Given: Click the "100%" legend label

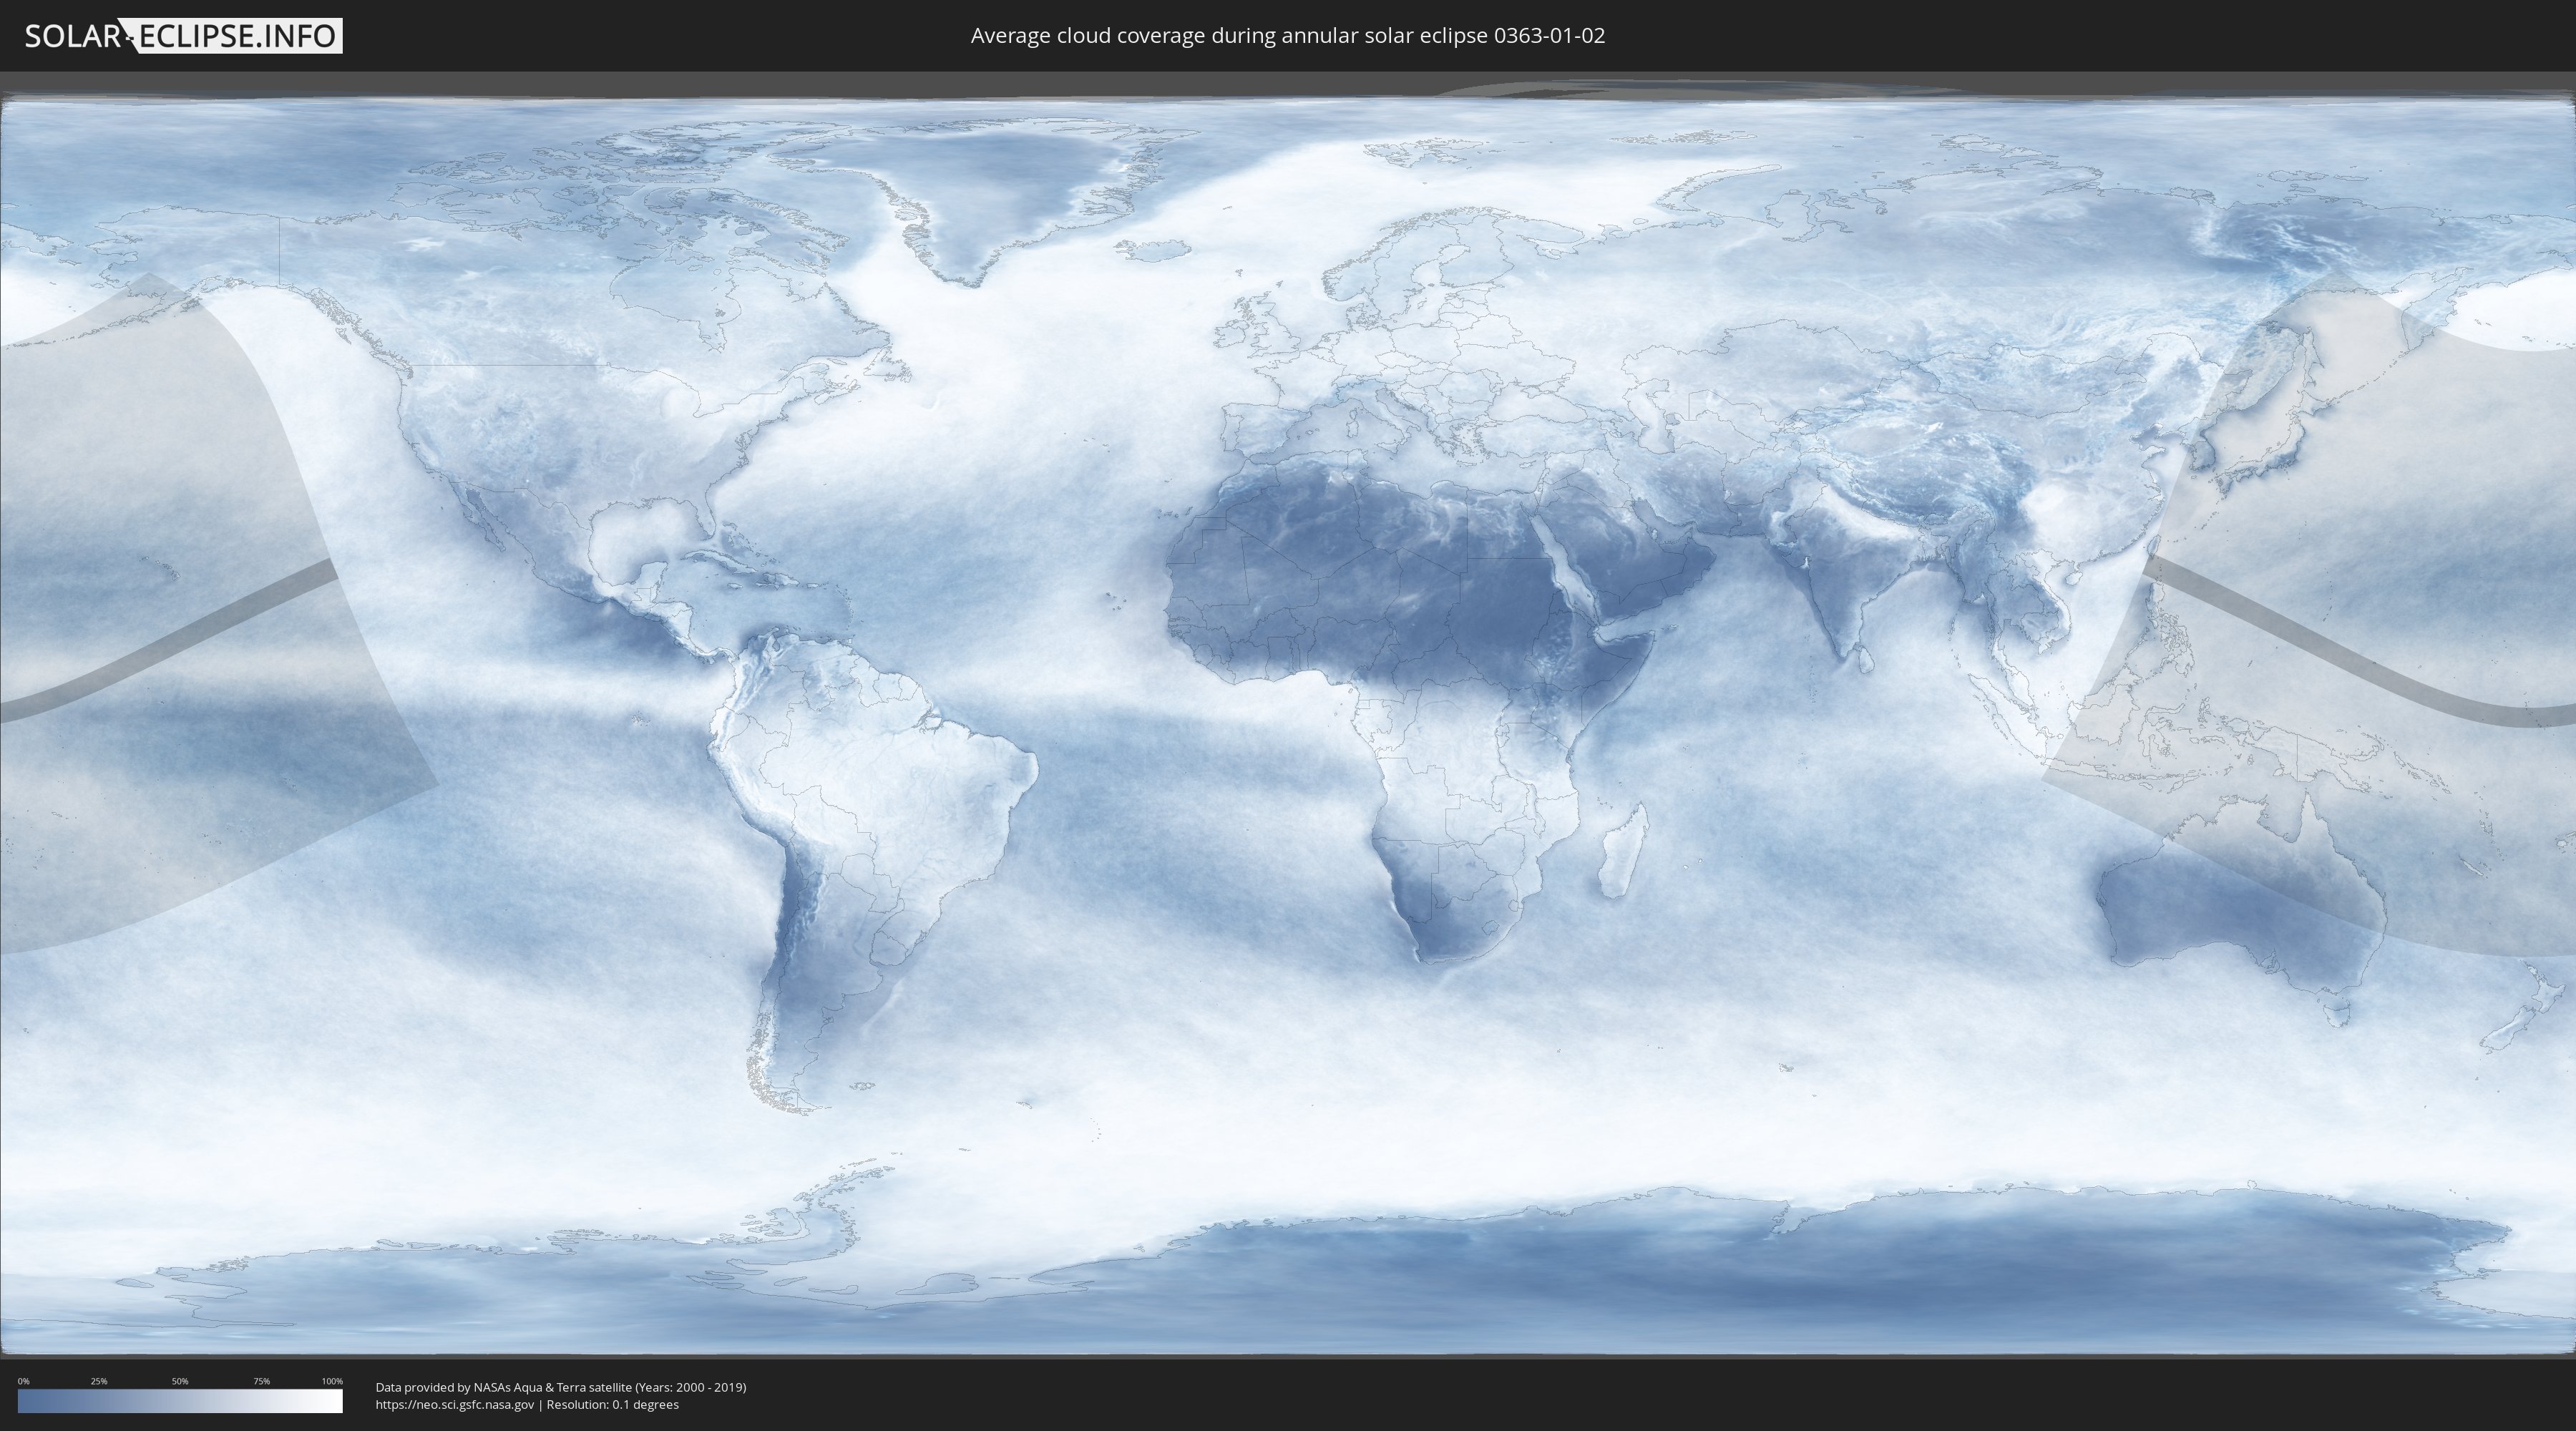Looking at the screenshot, I should pos(332,1381).
